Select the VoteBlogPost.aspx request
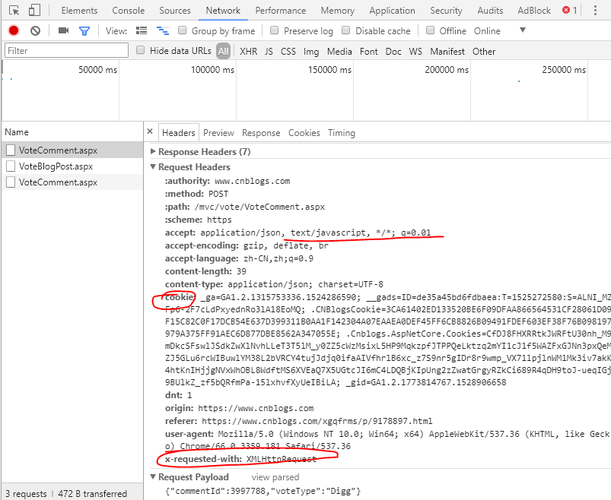The width and height of the screenshot is (611, 500). (56, 166)
